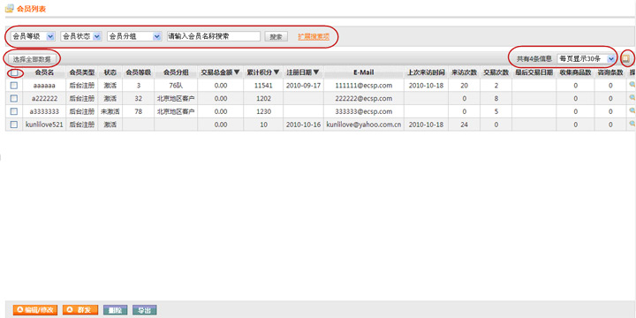Check the box for member a3333333
This screenshot has width=636, height=318.
(x=14, y=111)
